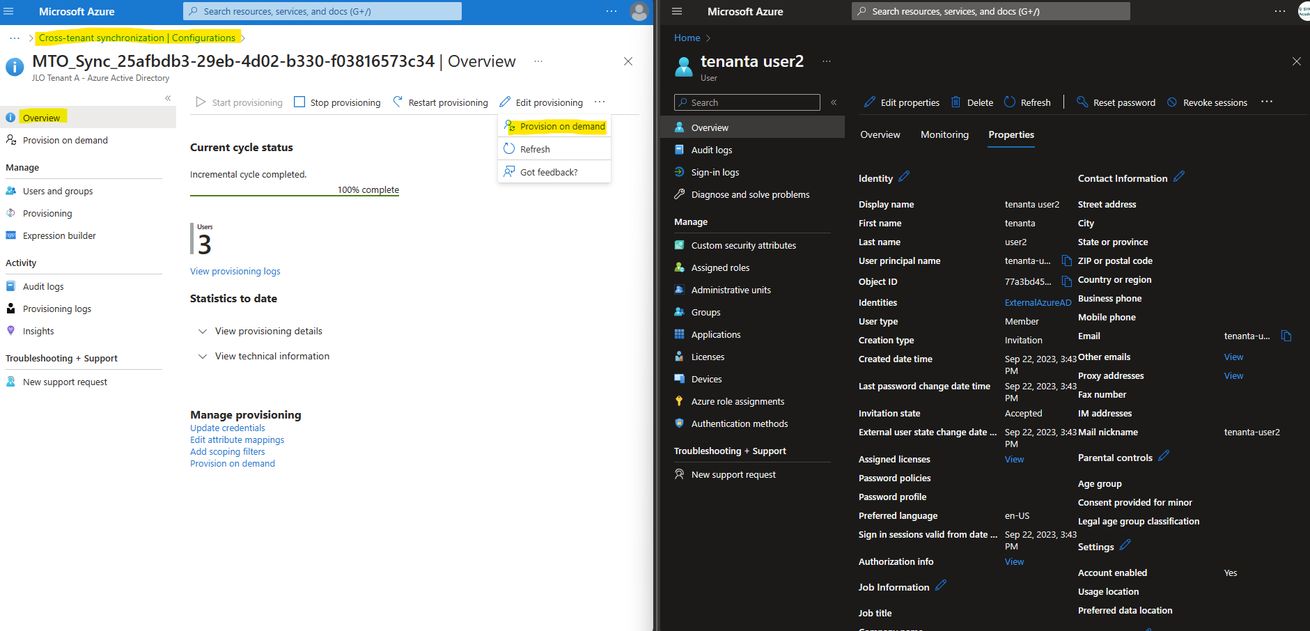Screen dimensions: 1310x631
Task: Click Restart provisioning in the toolbar
Action: click(x=441, y=102)
